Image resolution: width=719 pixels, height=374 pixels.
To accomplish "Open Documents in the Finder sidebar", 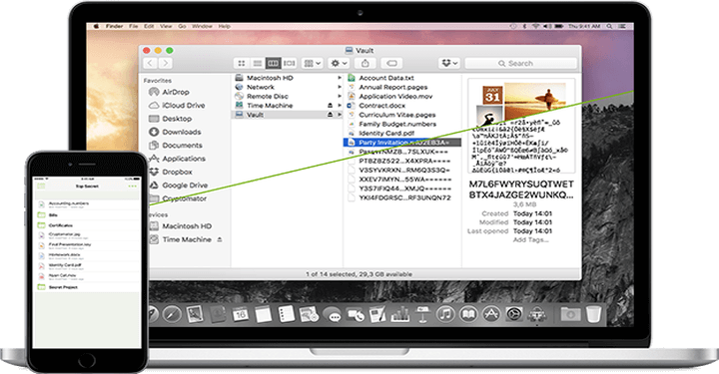I will (x=175, y=146).
